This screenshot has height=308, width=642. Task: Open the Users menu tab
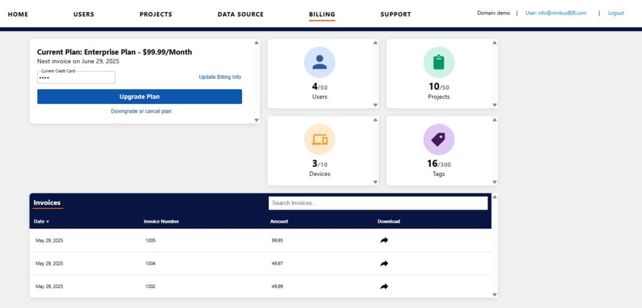(84, 14)
